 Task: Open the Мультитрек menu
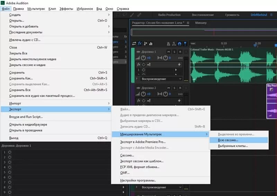36,9
